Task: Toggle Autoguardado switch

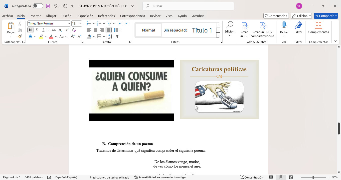Action: click(x=38, y=6)
